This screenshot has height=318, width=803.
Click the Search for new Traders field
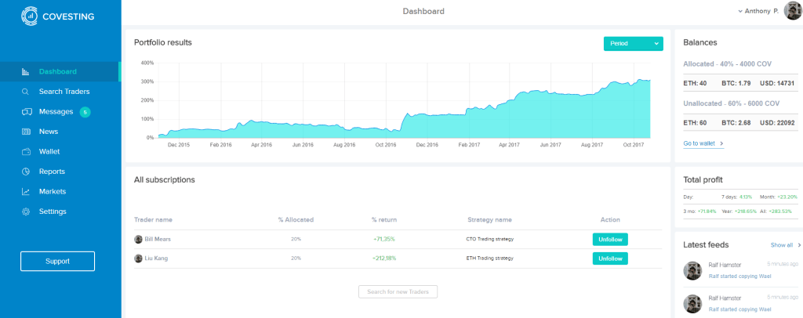tap(398, 292)
